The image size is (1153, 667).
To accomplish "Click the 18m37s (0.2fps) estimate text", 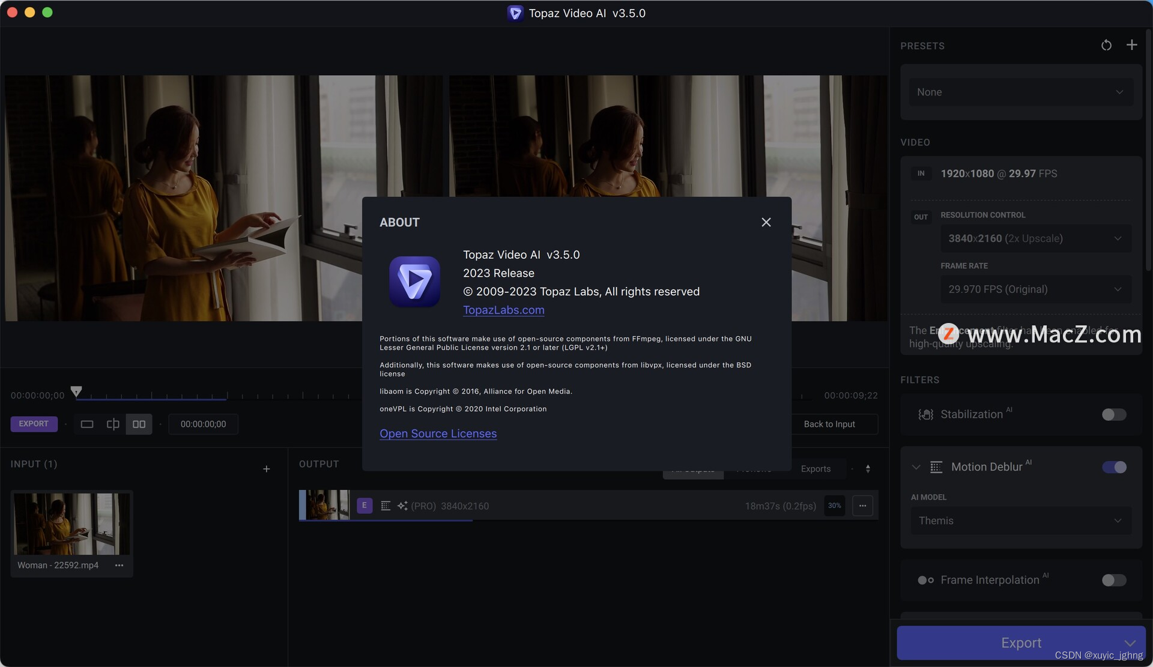I will [x=780, y=506].
